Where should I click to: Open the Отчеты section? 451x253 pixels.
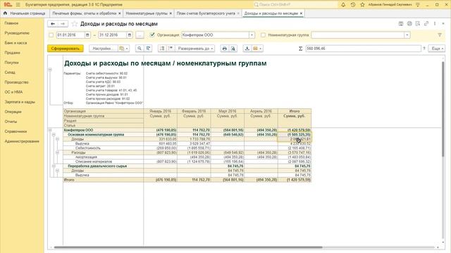(11, 122)
